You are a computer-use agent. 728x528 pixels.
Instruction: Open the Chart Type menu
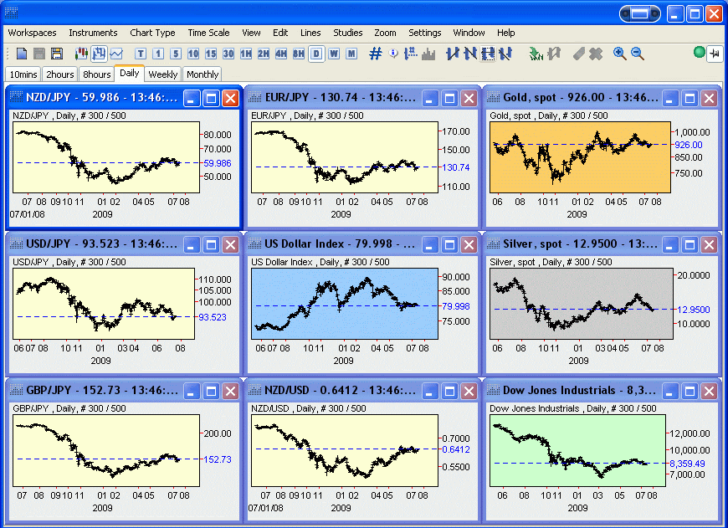coord(152,33)
